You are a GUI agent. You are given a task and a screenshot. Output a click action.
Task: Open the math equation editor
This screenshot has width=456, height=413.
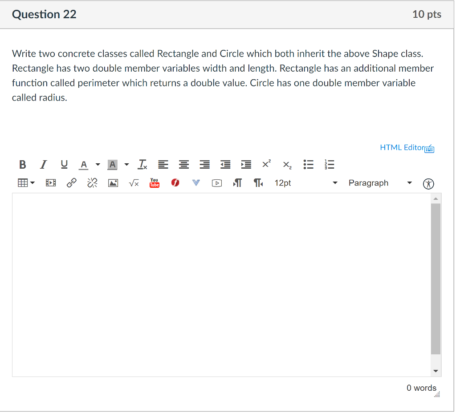point(134,182)
